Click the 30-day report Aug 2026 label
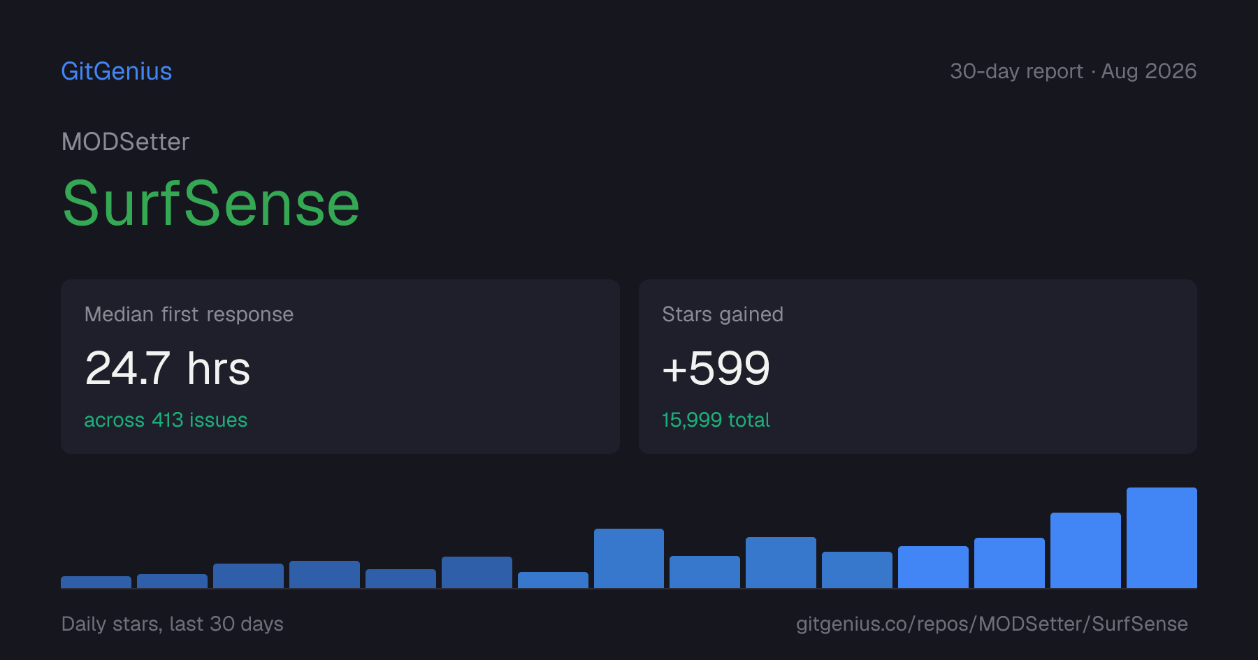Screen dimensions: 1258x660 point(1073,71)
